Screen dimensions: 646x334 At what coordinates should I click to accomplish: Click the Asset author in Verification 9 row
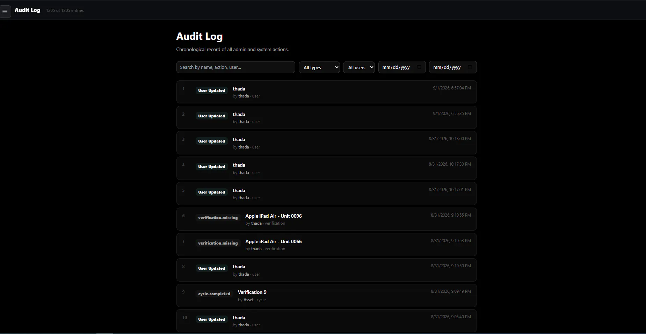(x=248, y=300)
